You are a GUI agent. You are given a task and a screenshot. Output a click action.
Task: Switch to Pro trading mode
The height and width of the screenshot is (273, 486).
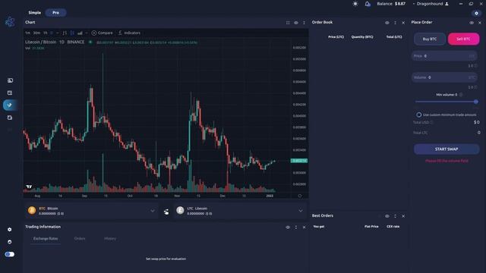(x=55, y=13)
